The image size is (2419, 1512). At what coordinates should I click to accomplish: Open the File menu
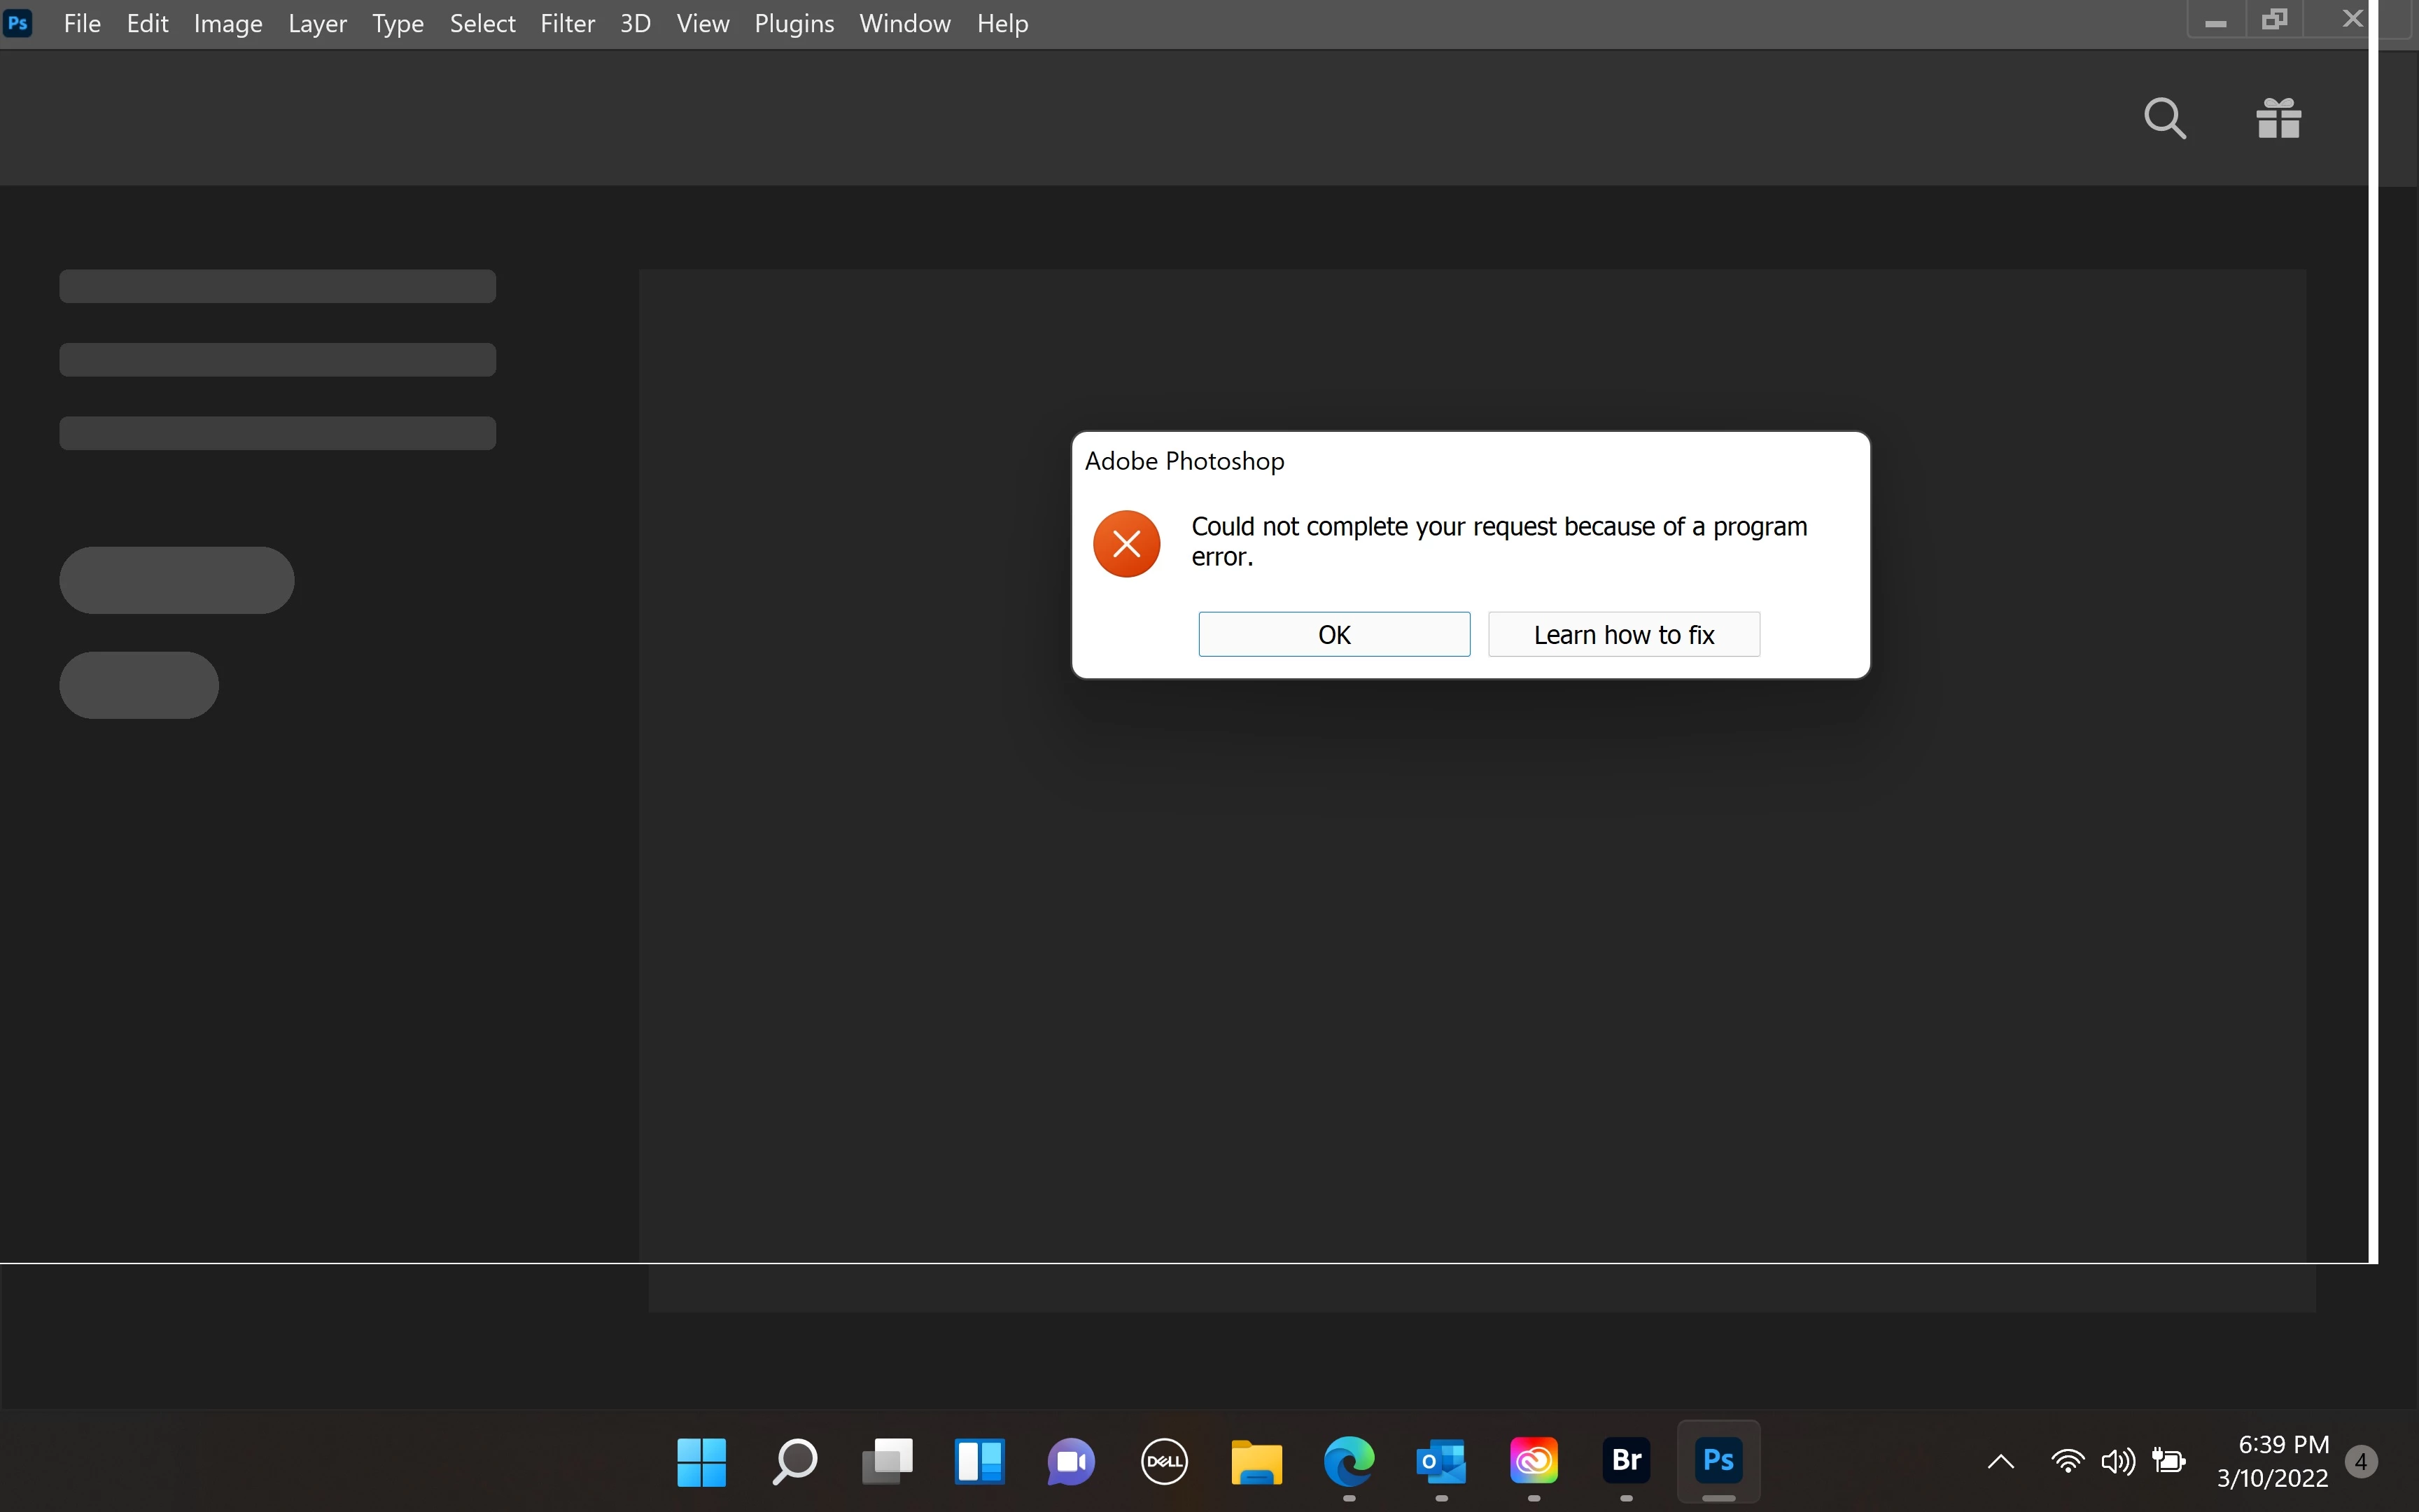point(82,23)
